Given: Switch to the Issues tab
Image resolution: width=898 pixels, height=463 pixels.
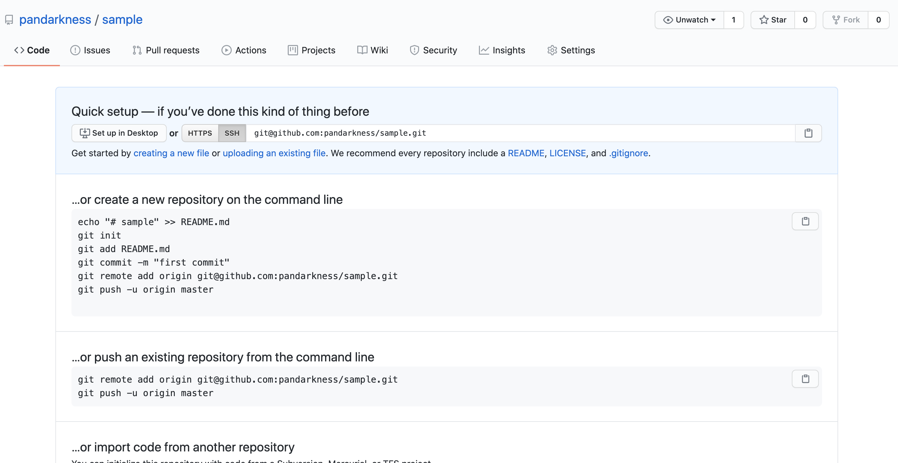Looking at the screenshot, I should [x=90, y=50].
